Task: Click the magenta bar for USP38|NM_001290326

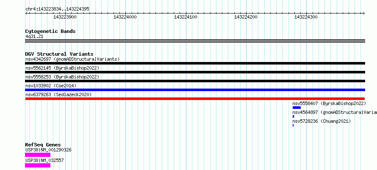Action: [x=38, y=155]
